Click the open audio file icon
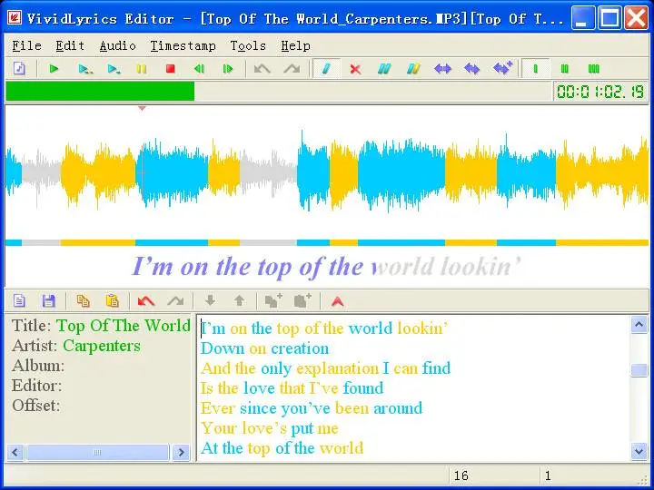Viewport: 654px width, 490px height. (20, 68)
